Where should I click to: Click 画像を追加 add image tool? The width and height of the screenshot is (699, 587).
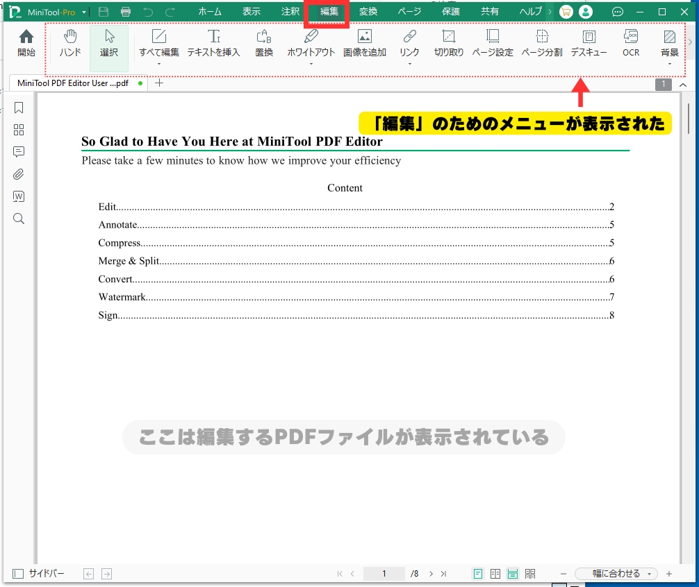click(365, 43)
